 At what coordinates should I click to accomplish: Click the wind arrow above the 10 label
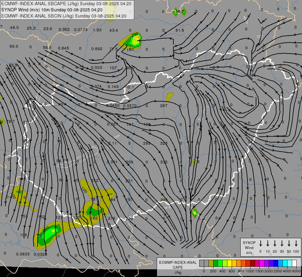268,243
